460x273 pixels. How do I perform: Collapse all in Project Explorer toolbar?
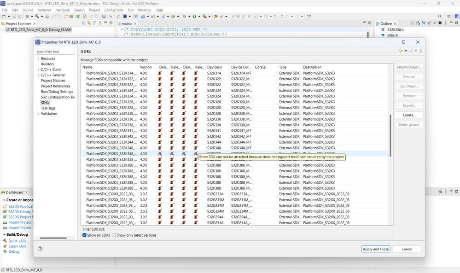pyautogui.click(x=84, y=23)
